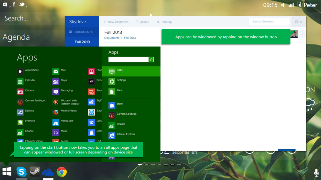321x180 pixels.
Task: Open the Store notification icon in top bar
Action: [x=5, y=4]
